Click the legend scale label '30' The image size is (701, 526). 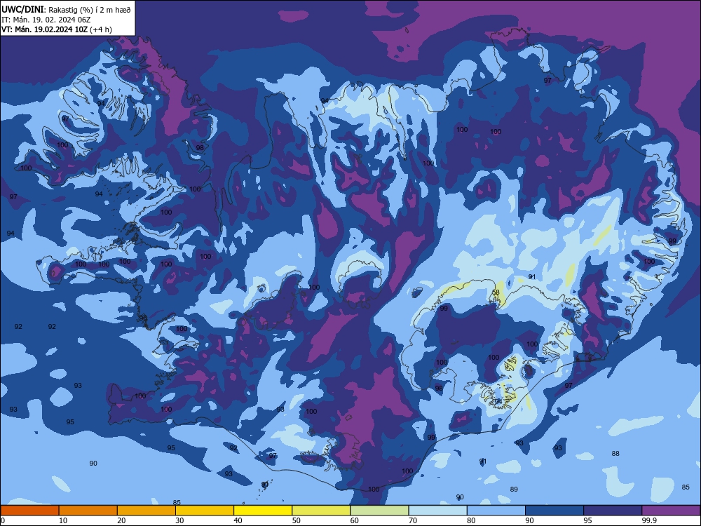[x=179, y=520]
